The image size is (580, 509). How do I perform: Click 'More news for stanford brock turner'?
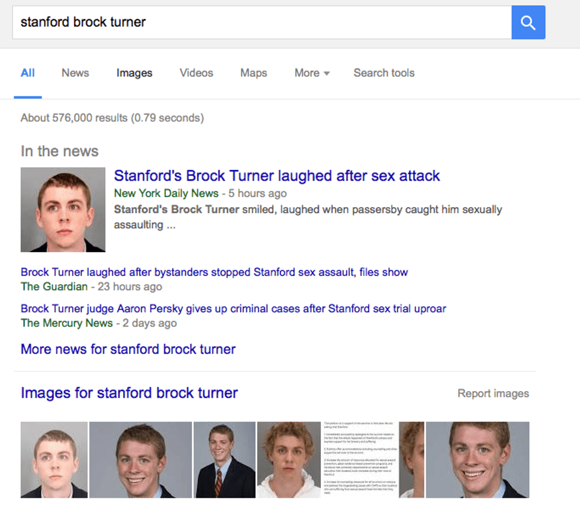pyautogui.click(x=128, y=349)
